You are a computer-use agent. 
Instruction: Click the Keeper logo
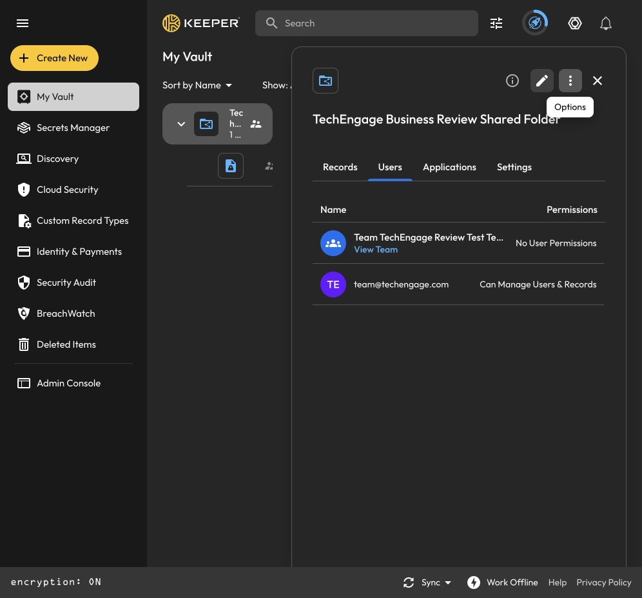tap(201, 23)
